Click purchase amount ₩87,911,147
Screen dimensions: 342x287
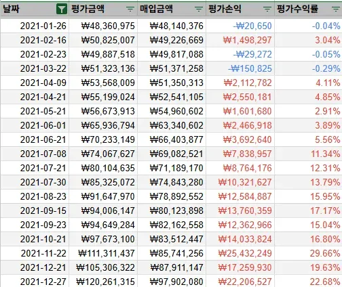pyautogui.click(x=177, y=267)
